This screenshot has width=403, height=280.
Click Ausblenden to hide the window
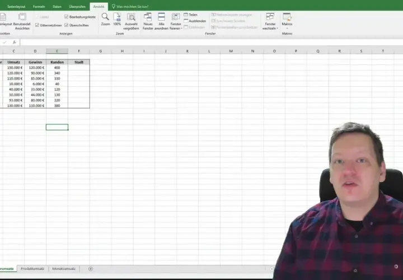(x=195, y=21)
